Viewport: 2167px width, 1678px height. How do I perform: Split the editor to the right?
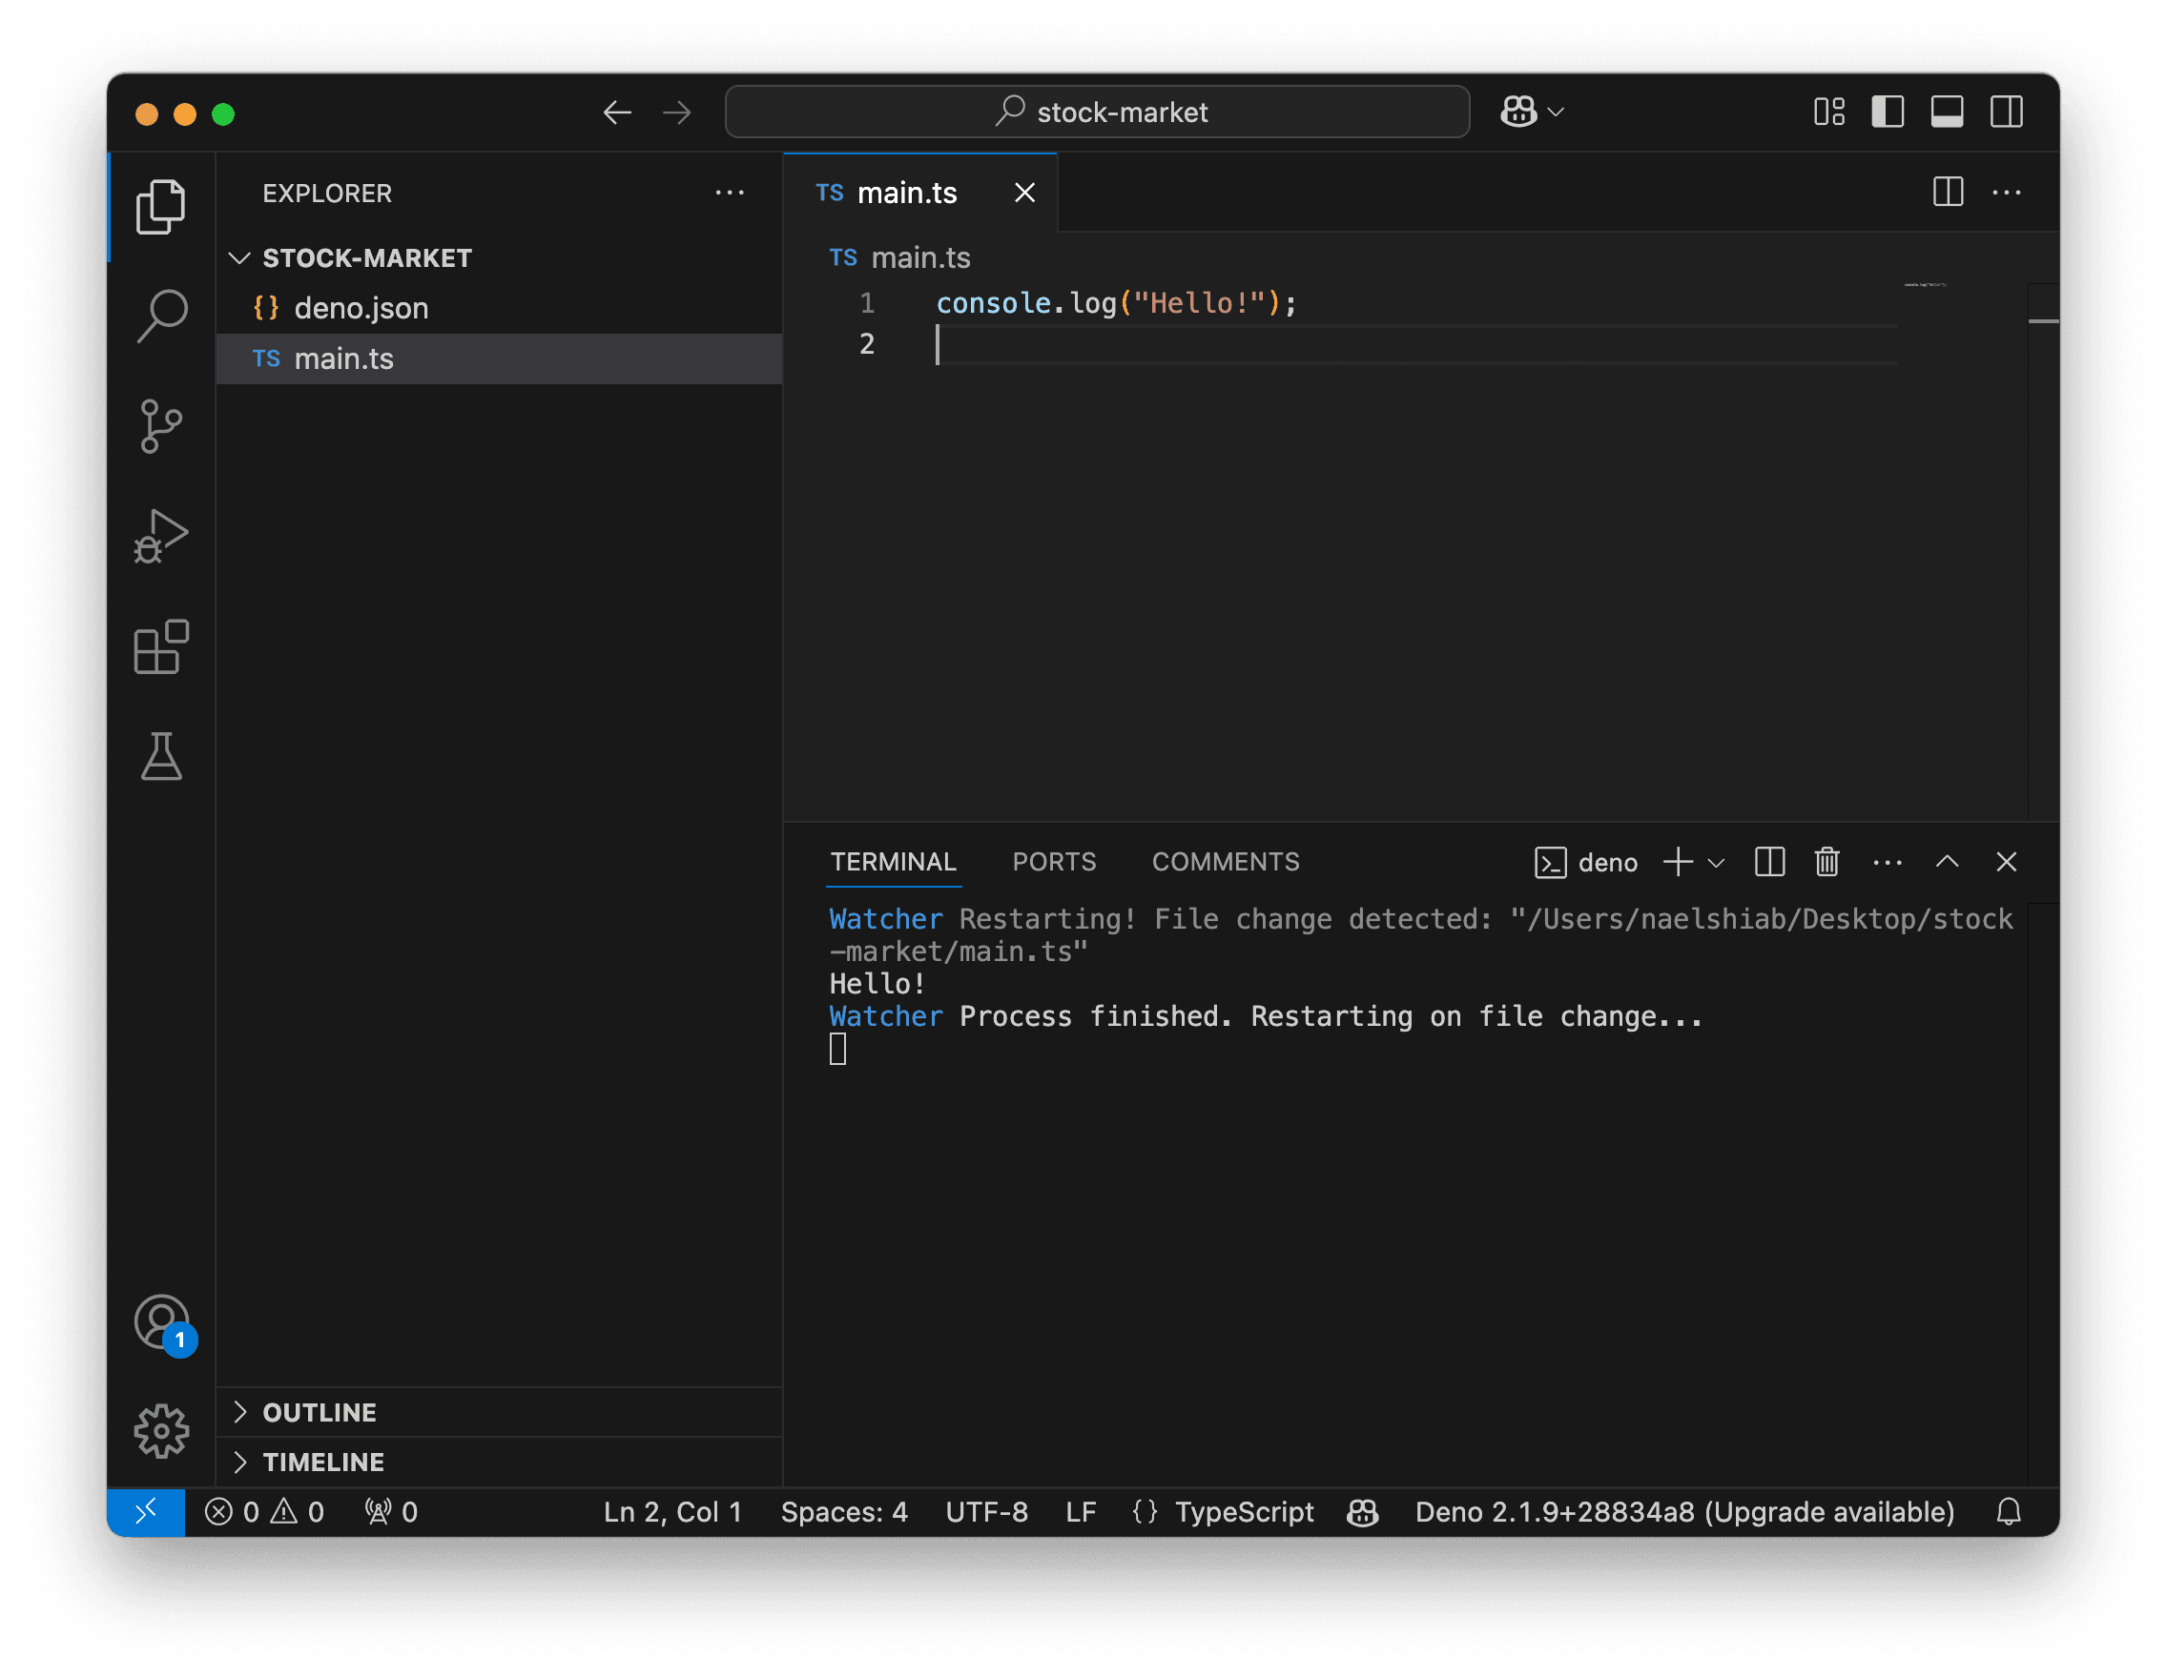click(x=1948, y=193)
